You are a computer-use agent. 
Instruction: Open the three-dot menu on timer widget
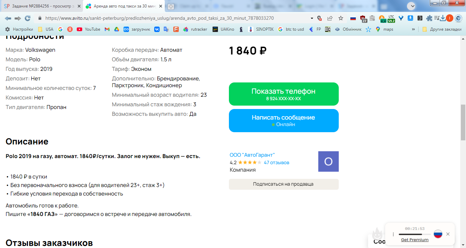(393, 234)
